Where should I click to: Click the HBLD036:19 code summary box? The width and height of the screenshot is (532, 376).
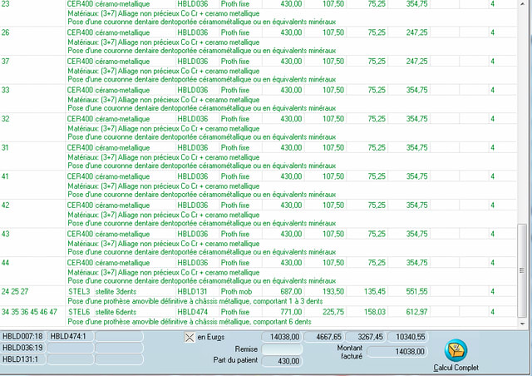tap(23, 348)
